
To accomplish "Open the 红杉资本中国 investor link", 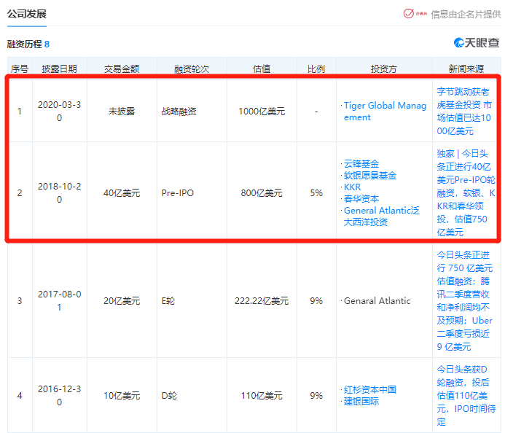I will pyautogui.click(x=371, y=390).
